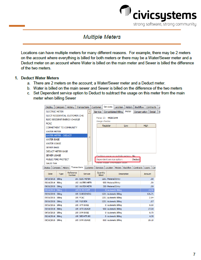The width and height of the screenshot is (201, 260).
Task: Select the Meter sub-tab
Action: click(x=128, y=112)
